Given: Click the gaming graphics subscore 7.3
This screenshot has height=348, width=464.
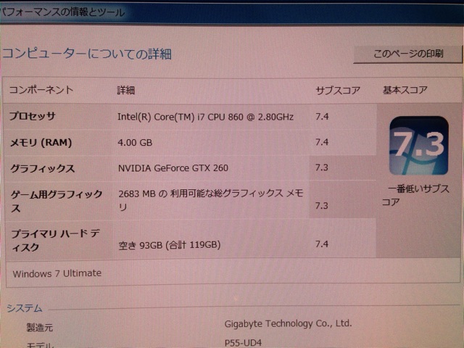Looking at the screenshot, I should click(322, 205).
